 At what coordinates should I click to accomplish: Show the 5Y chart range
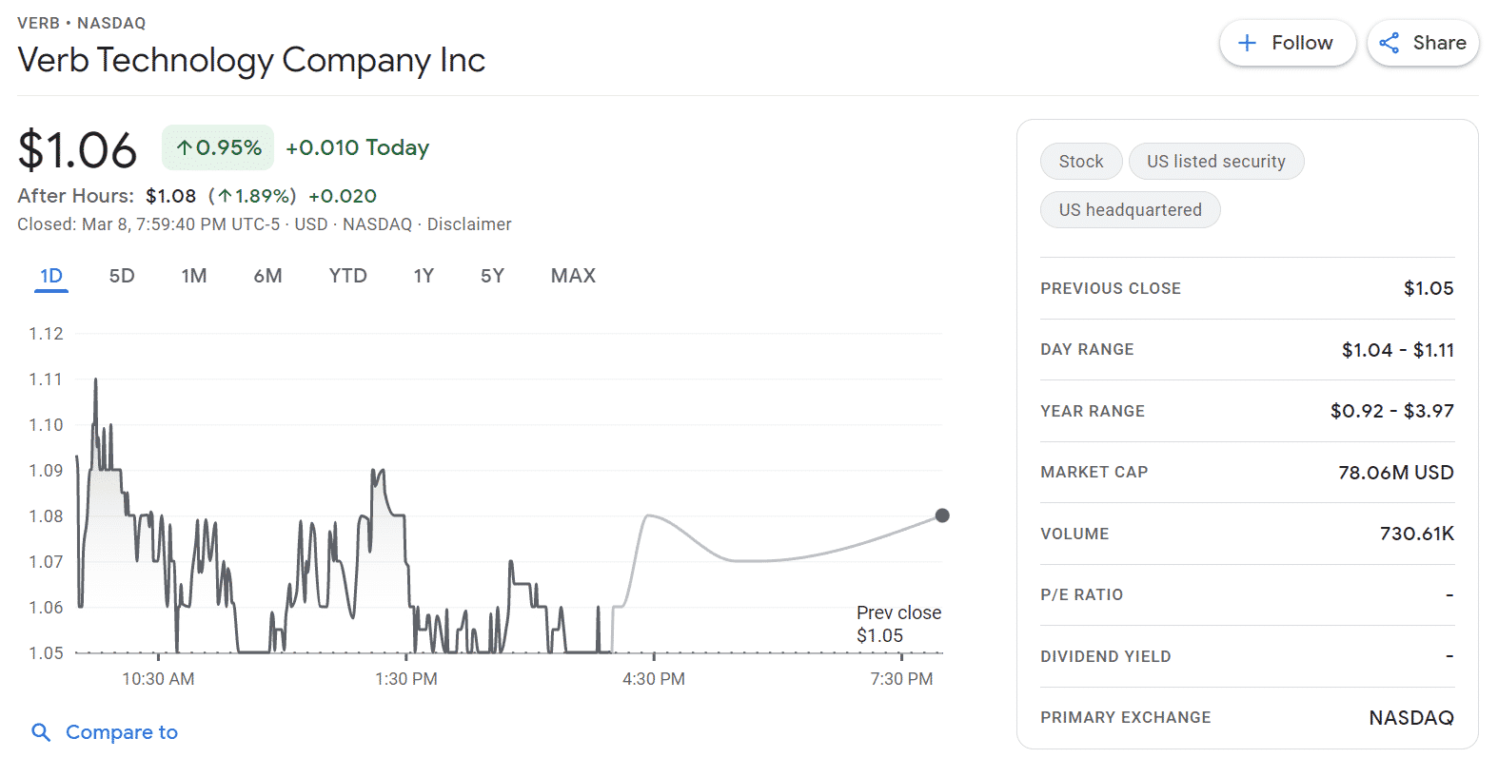[492, 276]
